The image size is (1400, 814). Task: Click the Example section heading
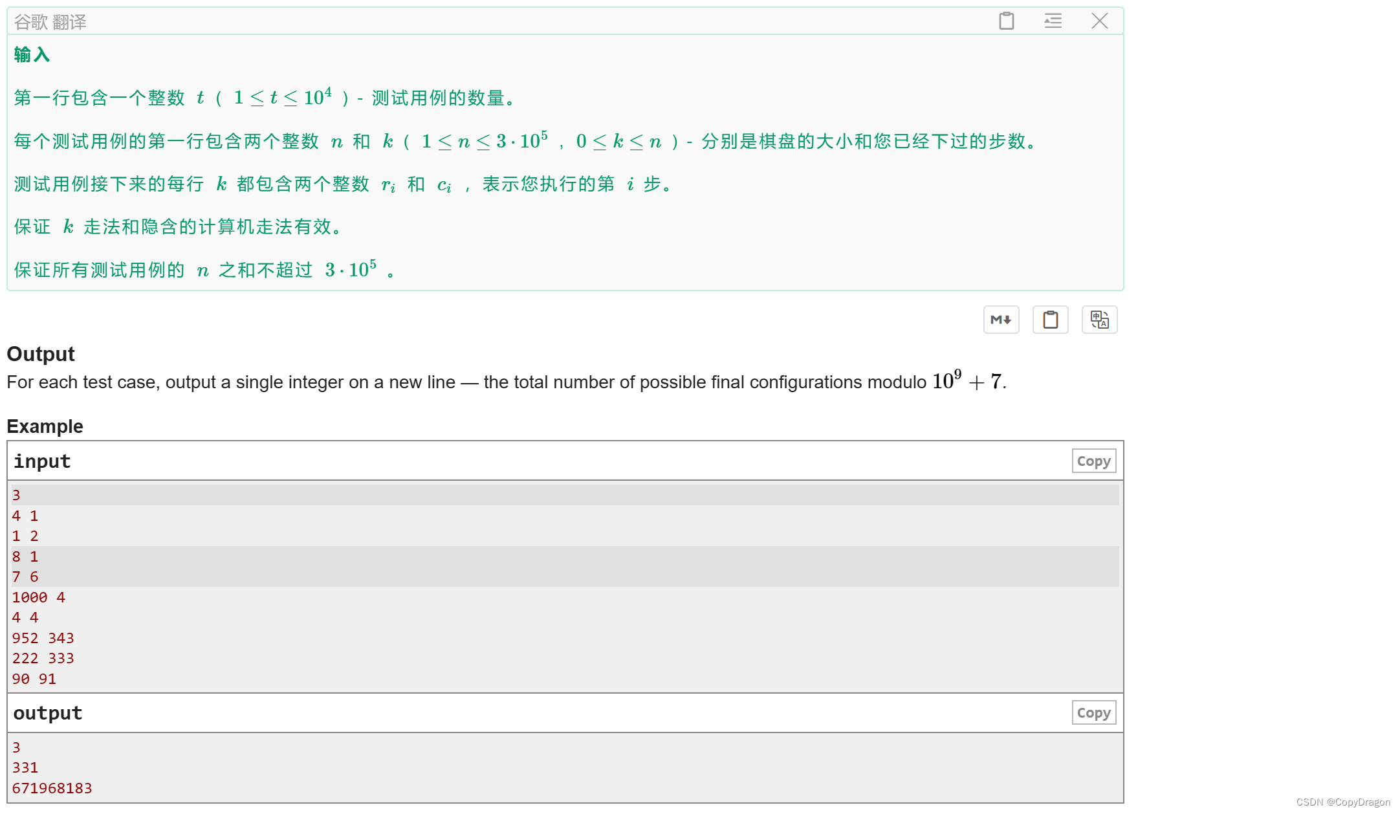(x=45, y=426)
